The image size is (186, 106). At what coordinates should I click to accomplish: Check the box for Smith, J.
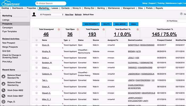coord(37,58)
